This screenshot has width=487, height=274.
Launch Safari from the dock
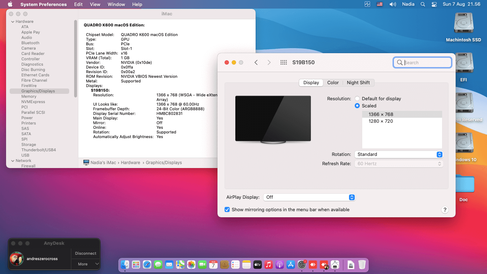(147, 265)
